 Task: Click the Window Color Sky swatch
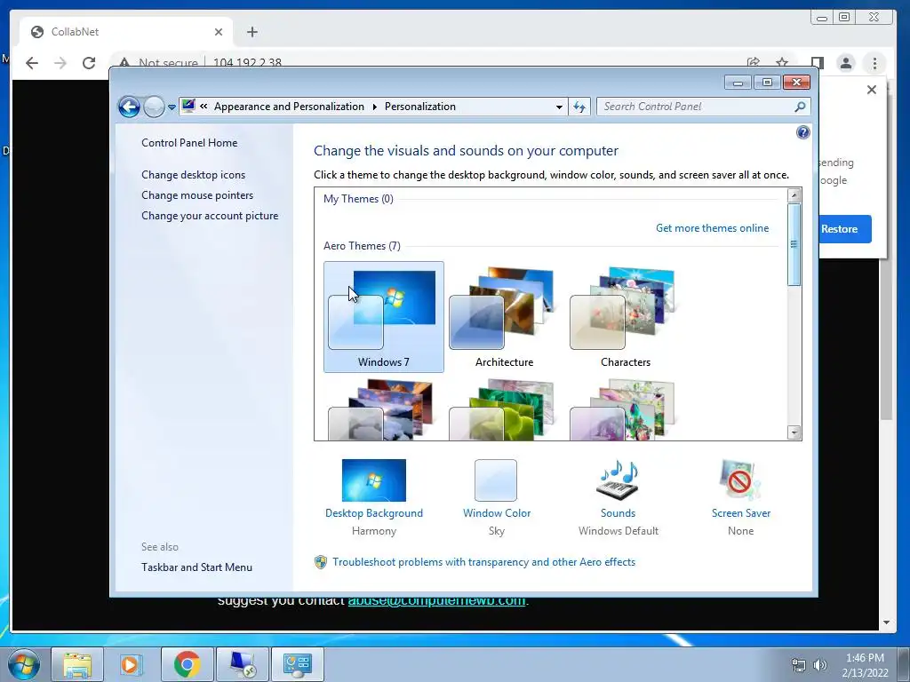(496, 480)
